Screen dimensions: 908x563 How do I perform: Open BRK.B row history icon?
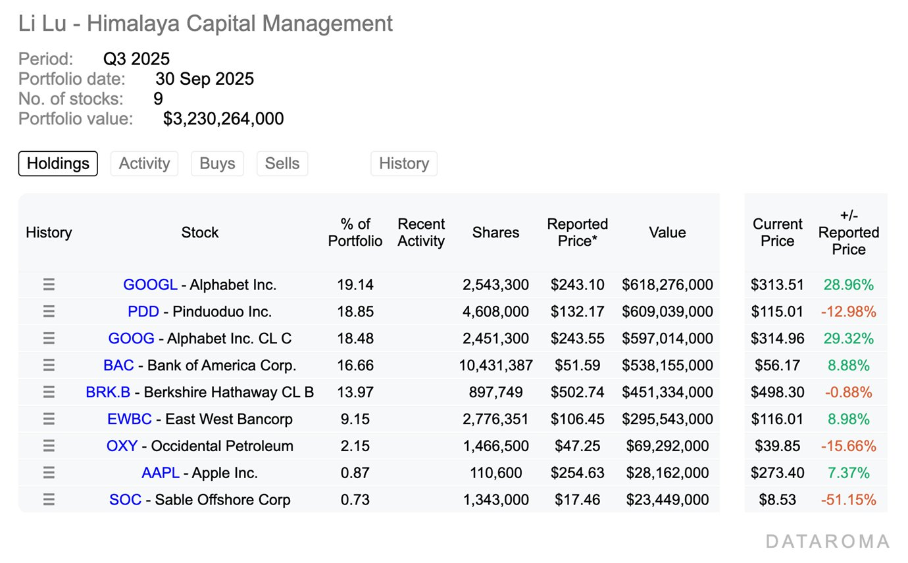coord(49,392)
